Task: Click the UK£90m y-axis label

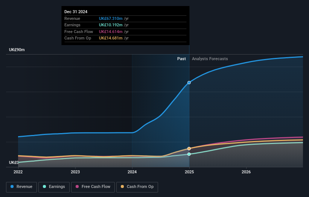Action: (17, 50)
